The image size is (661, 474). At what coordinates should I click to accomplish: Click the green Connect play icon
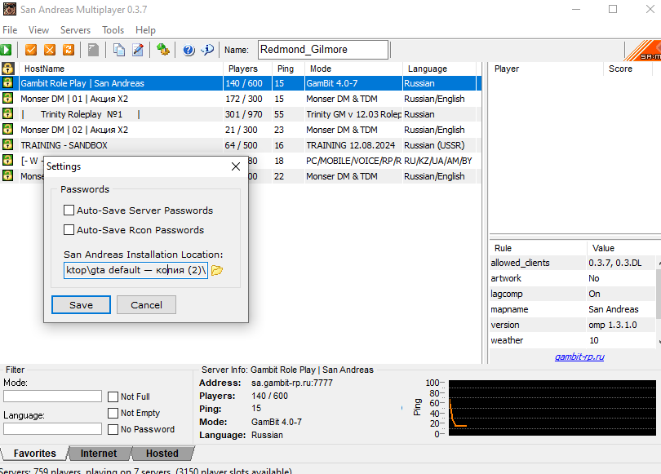tap(7, 50)
